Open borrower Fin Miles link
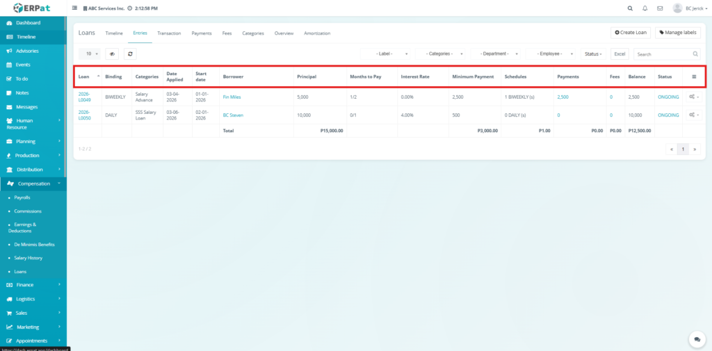 [232, 97]
